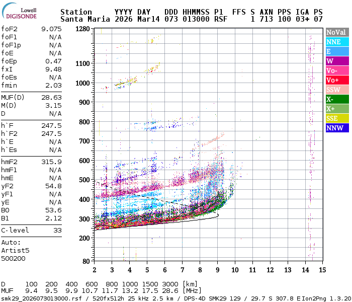Image resolution: width=352 pixels, height=302 pixels.
Task: Select the MUF(D) value 28.63
Action: point(51,97)
